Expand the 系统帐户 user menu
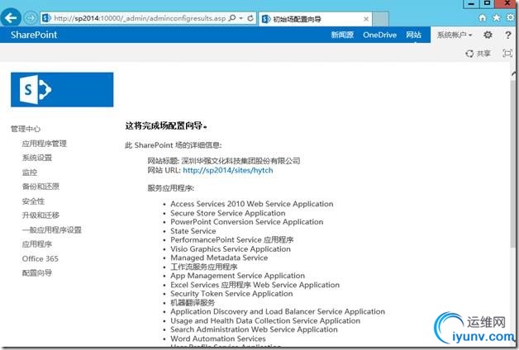Image resolution: width=519 pixels, height=350 pixels. tap(455, 35)
